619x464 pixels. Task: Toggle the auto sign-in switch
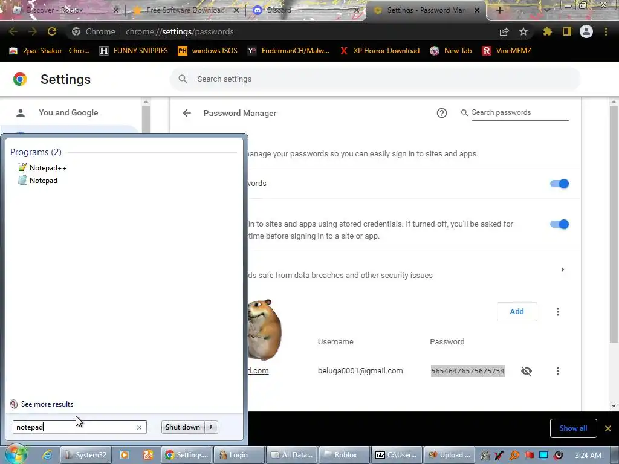(x=559, y=224)
